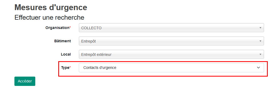
Task: Click the Organisation field label
Action: point(57,28)
